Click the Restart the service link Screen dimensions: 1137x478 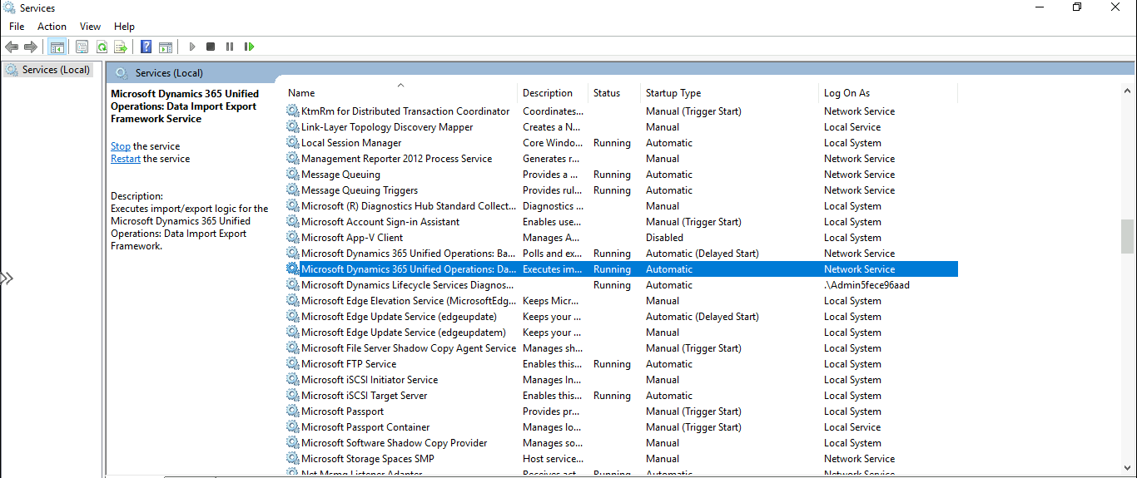pyautogui.click(x=126, y=159)
